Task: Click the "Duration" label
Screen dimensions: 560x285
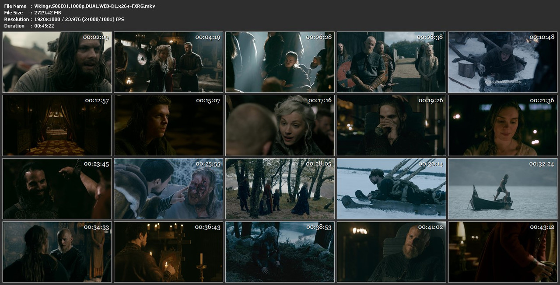Action: pyautogui.click(x=14, y=26)
